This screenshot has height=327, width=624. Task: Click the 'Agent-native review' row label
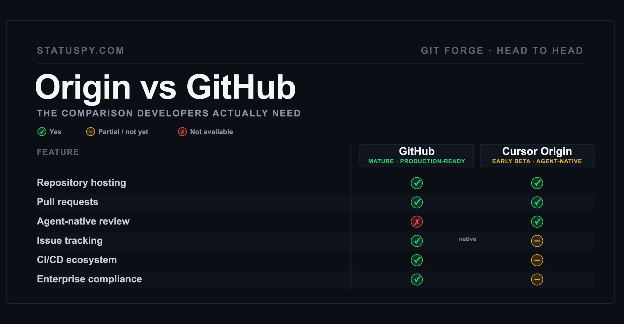[x=83, y=221]
